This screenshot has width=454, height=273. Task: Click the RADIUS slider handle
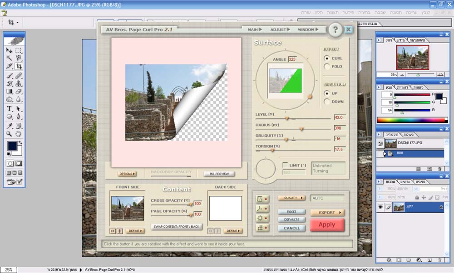(x=301, y=129)
